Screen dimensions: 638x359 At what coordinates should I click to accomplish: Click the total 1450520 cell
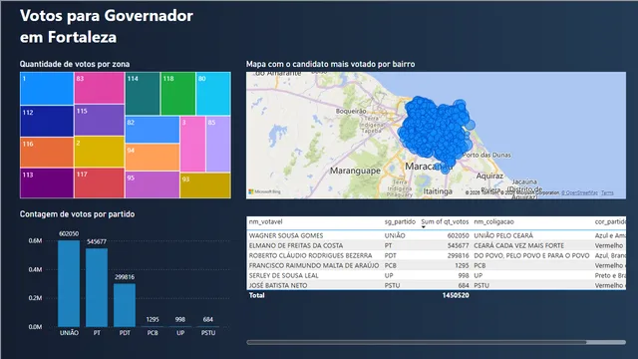pyautogui.click(x=456, y=295)
